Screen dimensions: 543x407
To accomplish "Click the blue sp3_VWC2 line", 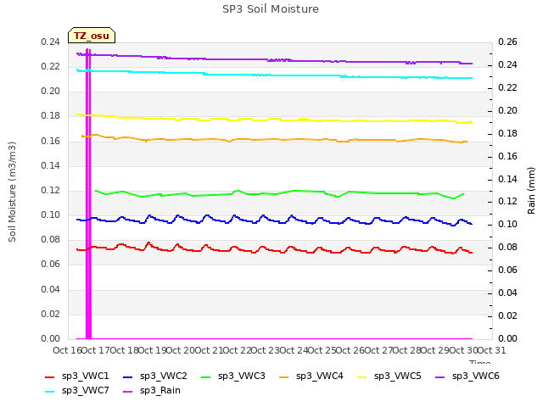I will pos(274,220).
